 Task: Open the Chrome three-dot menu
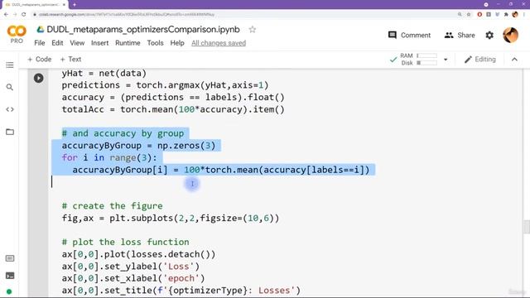(524, 15)
